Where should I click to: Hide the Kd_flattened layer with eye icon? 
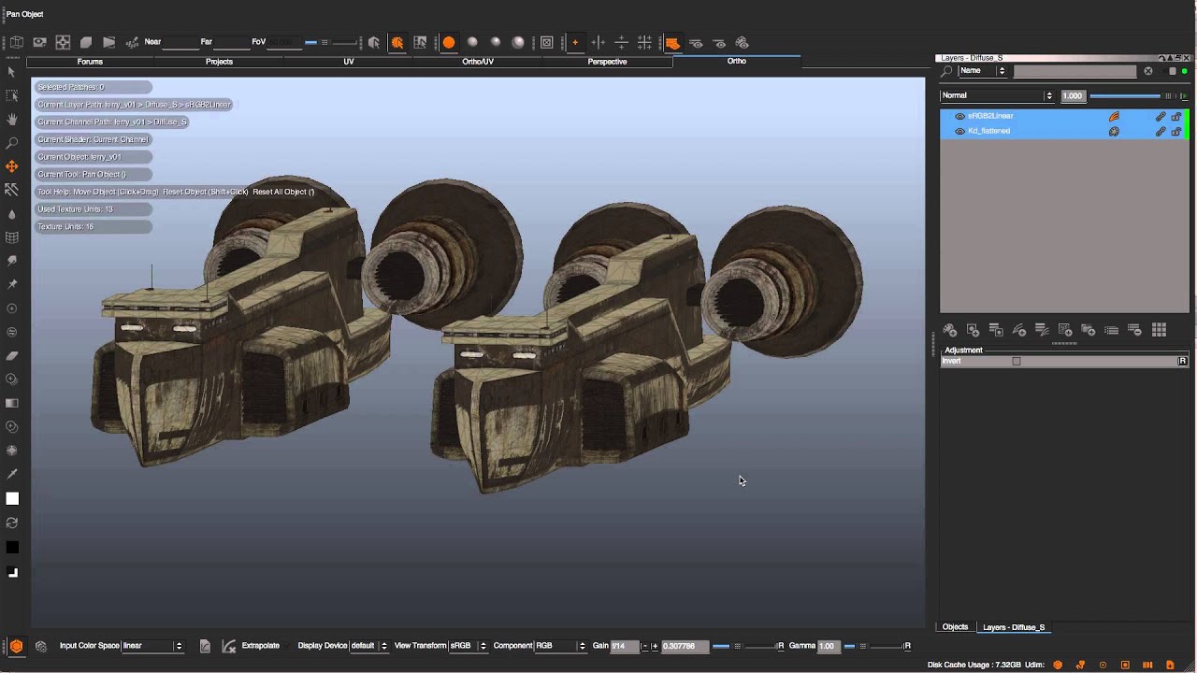coord(959,132)
